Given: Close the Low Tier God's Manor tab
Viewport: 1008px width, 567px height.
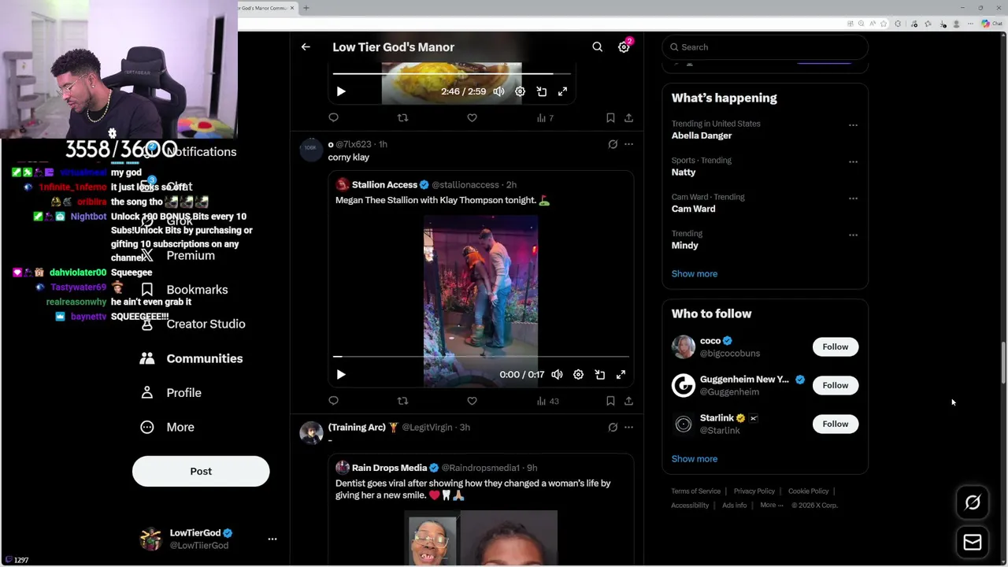Looking at the screenshot, I should (x=292, y=8).
